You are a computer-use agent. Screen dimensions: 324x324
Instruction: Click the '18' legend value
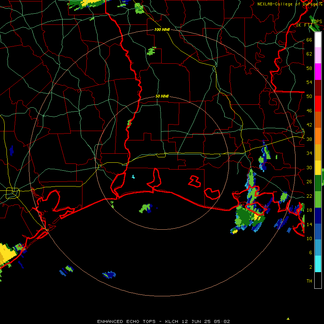coord(309,210)
